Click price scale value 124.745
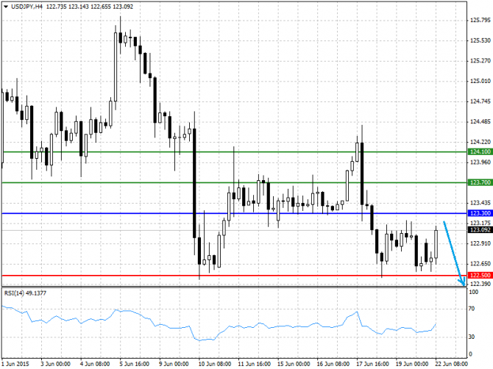 (480, 101)
